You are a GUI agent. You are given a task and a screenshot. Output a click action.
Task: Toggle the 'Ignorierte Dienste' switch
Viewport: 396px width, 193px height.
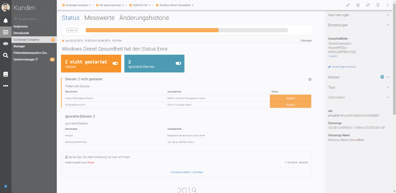[x=178, y=63]
